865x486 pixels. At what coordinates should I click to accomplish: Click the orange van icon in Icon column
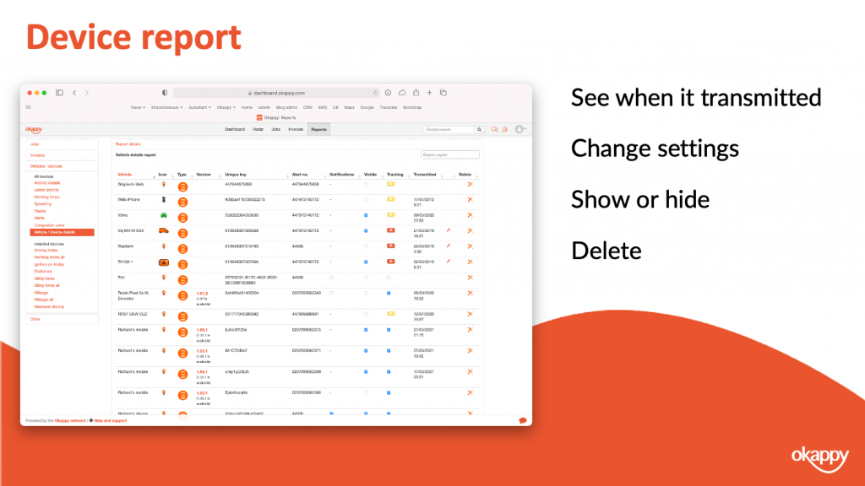tap(164, 231)
